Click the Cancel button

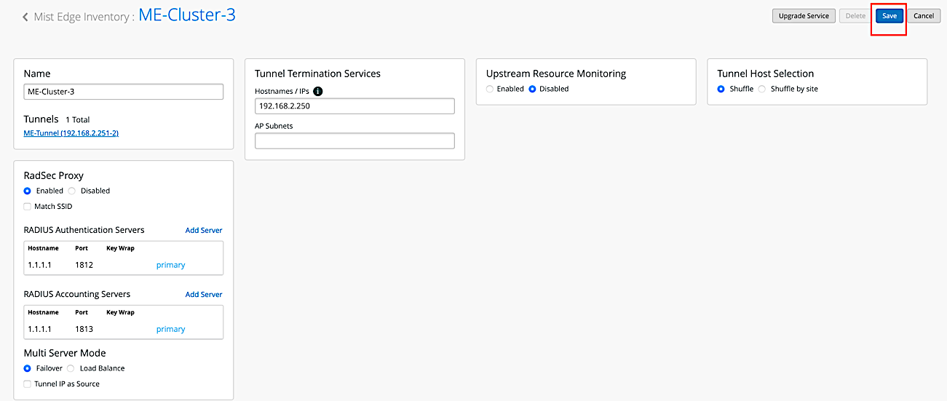pyautogui.click(x=923, y=16)
